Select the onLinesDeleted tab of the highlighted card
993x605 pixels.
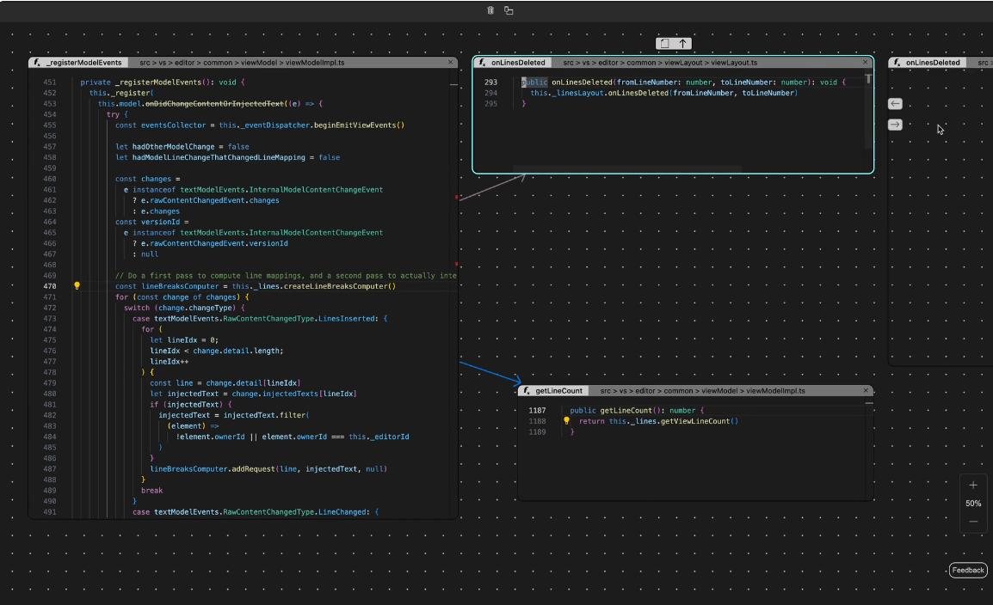pos(513,63)
